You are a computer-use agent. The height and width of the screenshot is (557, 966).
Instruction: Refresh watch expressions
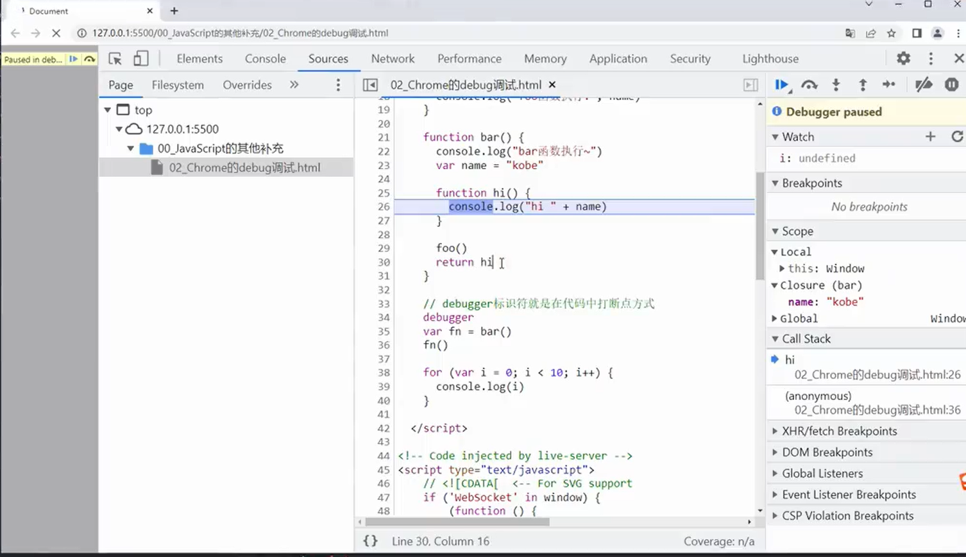pyautogui.click(x=957, y=137)
